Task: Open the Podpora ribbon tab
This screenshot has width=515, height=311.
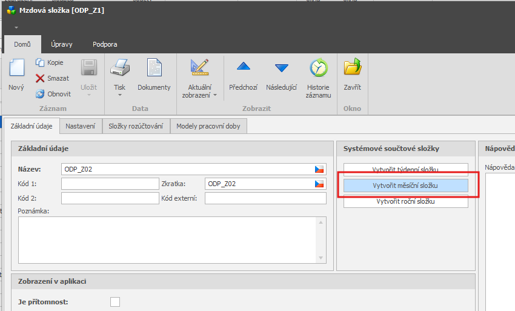Action: [105, 44]
